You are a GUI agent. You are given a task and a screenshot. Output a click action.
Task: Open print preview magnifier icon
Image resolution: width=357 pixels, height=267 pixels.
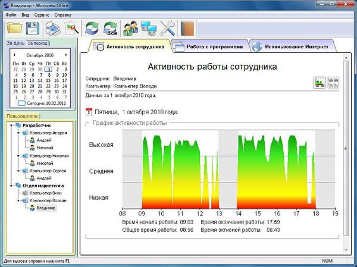click(71, 29)
